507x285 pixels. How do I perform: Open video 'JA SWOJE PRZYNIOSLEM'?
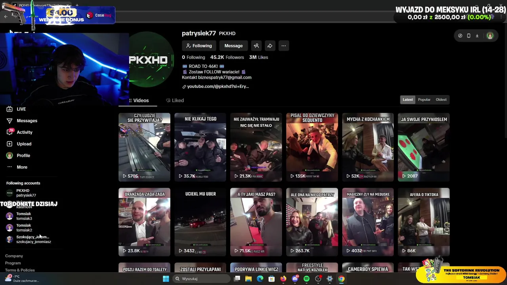424,147
